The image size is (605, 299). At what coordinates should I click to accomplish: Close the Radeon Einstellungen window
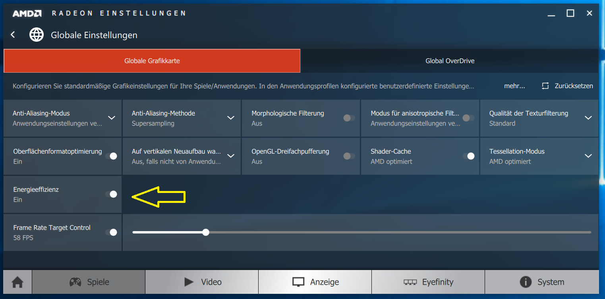[x=590, y=14]
